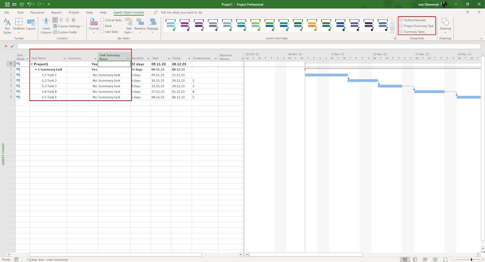The image size is (485, 262).
Task: Click the Ivan Oberemok account picture
Action: pyautogui.click(x=444, y=4)
